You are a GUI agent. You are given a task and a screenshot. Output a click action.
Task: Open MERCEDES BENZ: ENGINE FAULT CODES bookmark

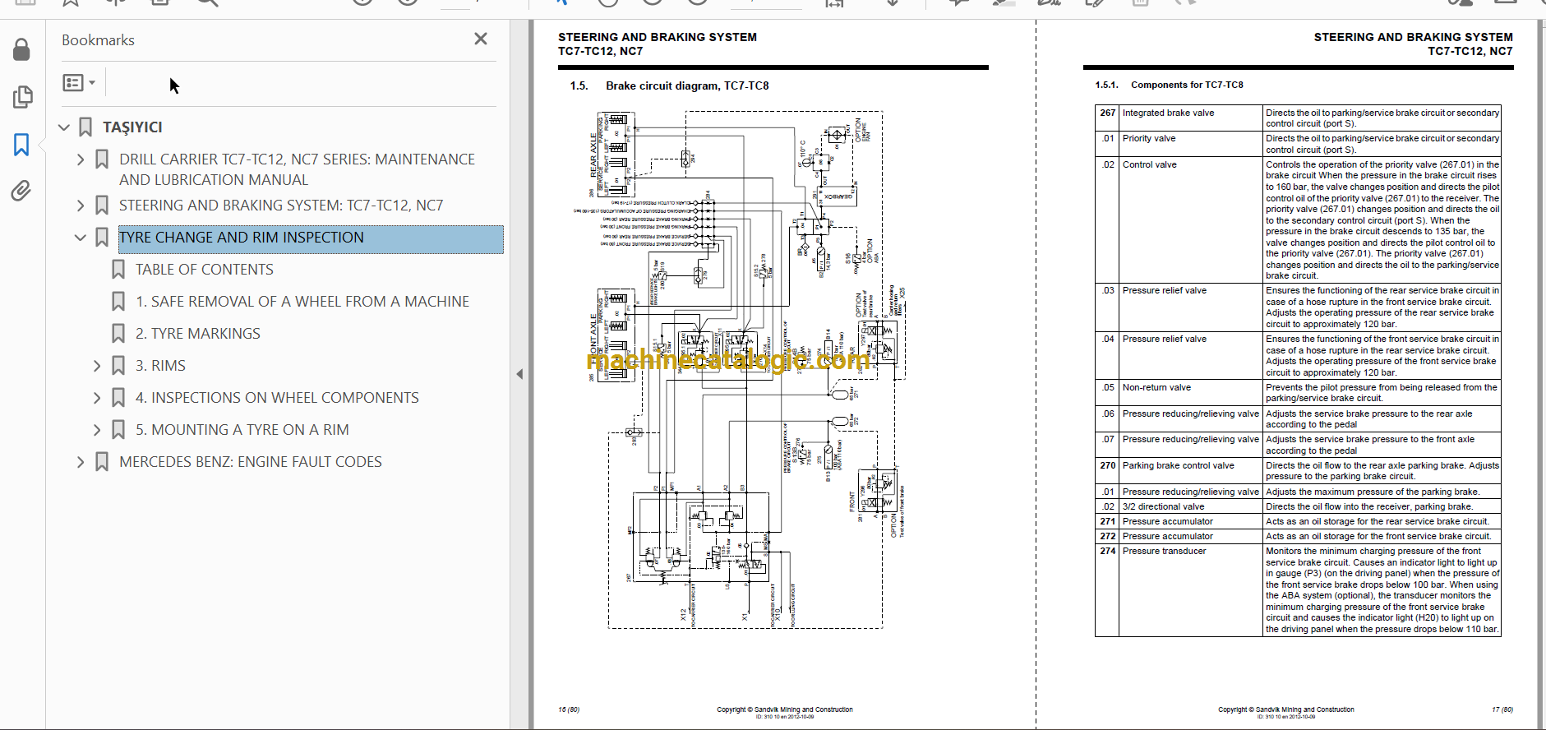(251, 462)
